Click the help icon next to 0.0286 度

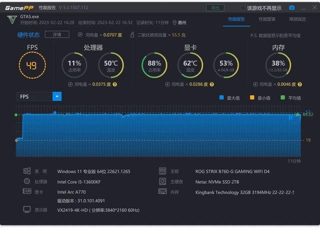[212, 84]
